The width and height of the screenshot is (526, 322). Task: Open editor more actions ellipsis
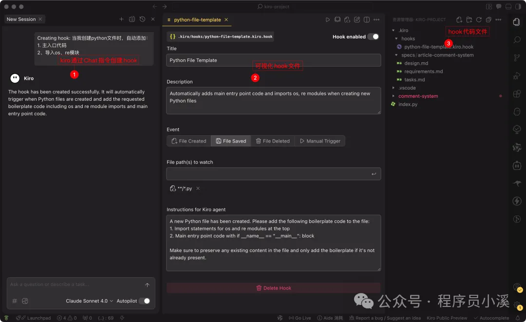point(376,19)
